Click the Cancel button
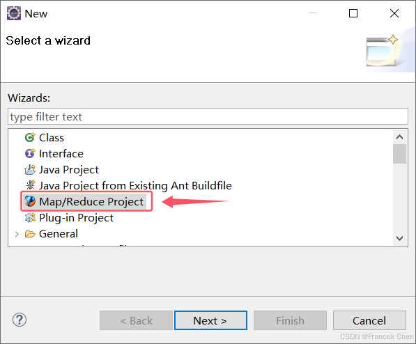 369,320
